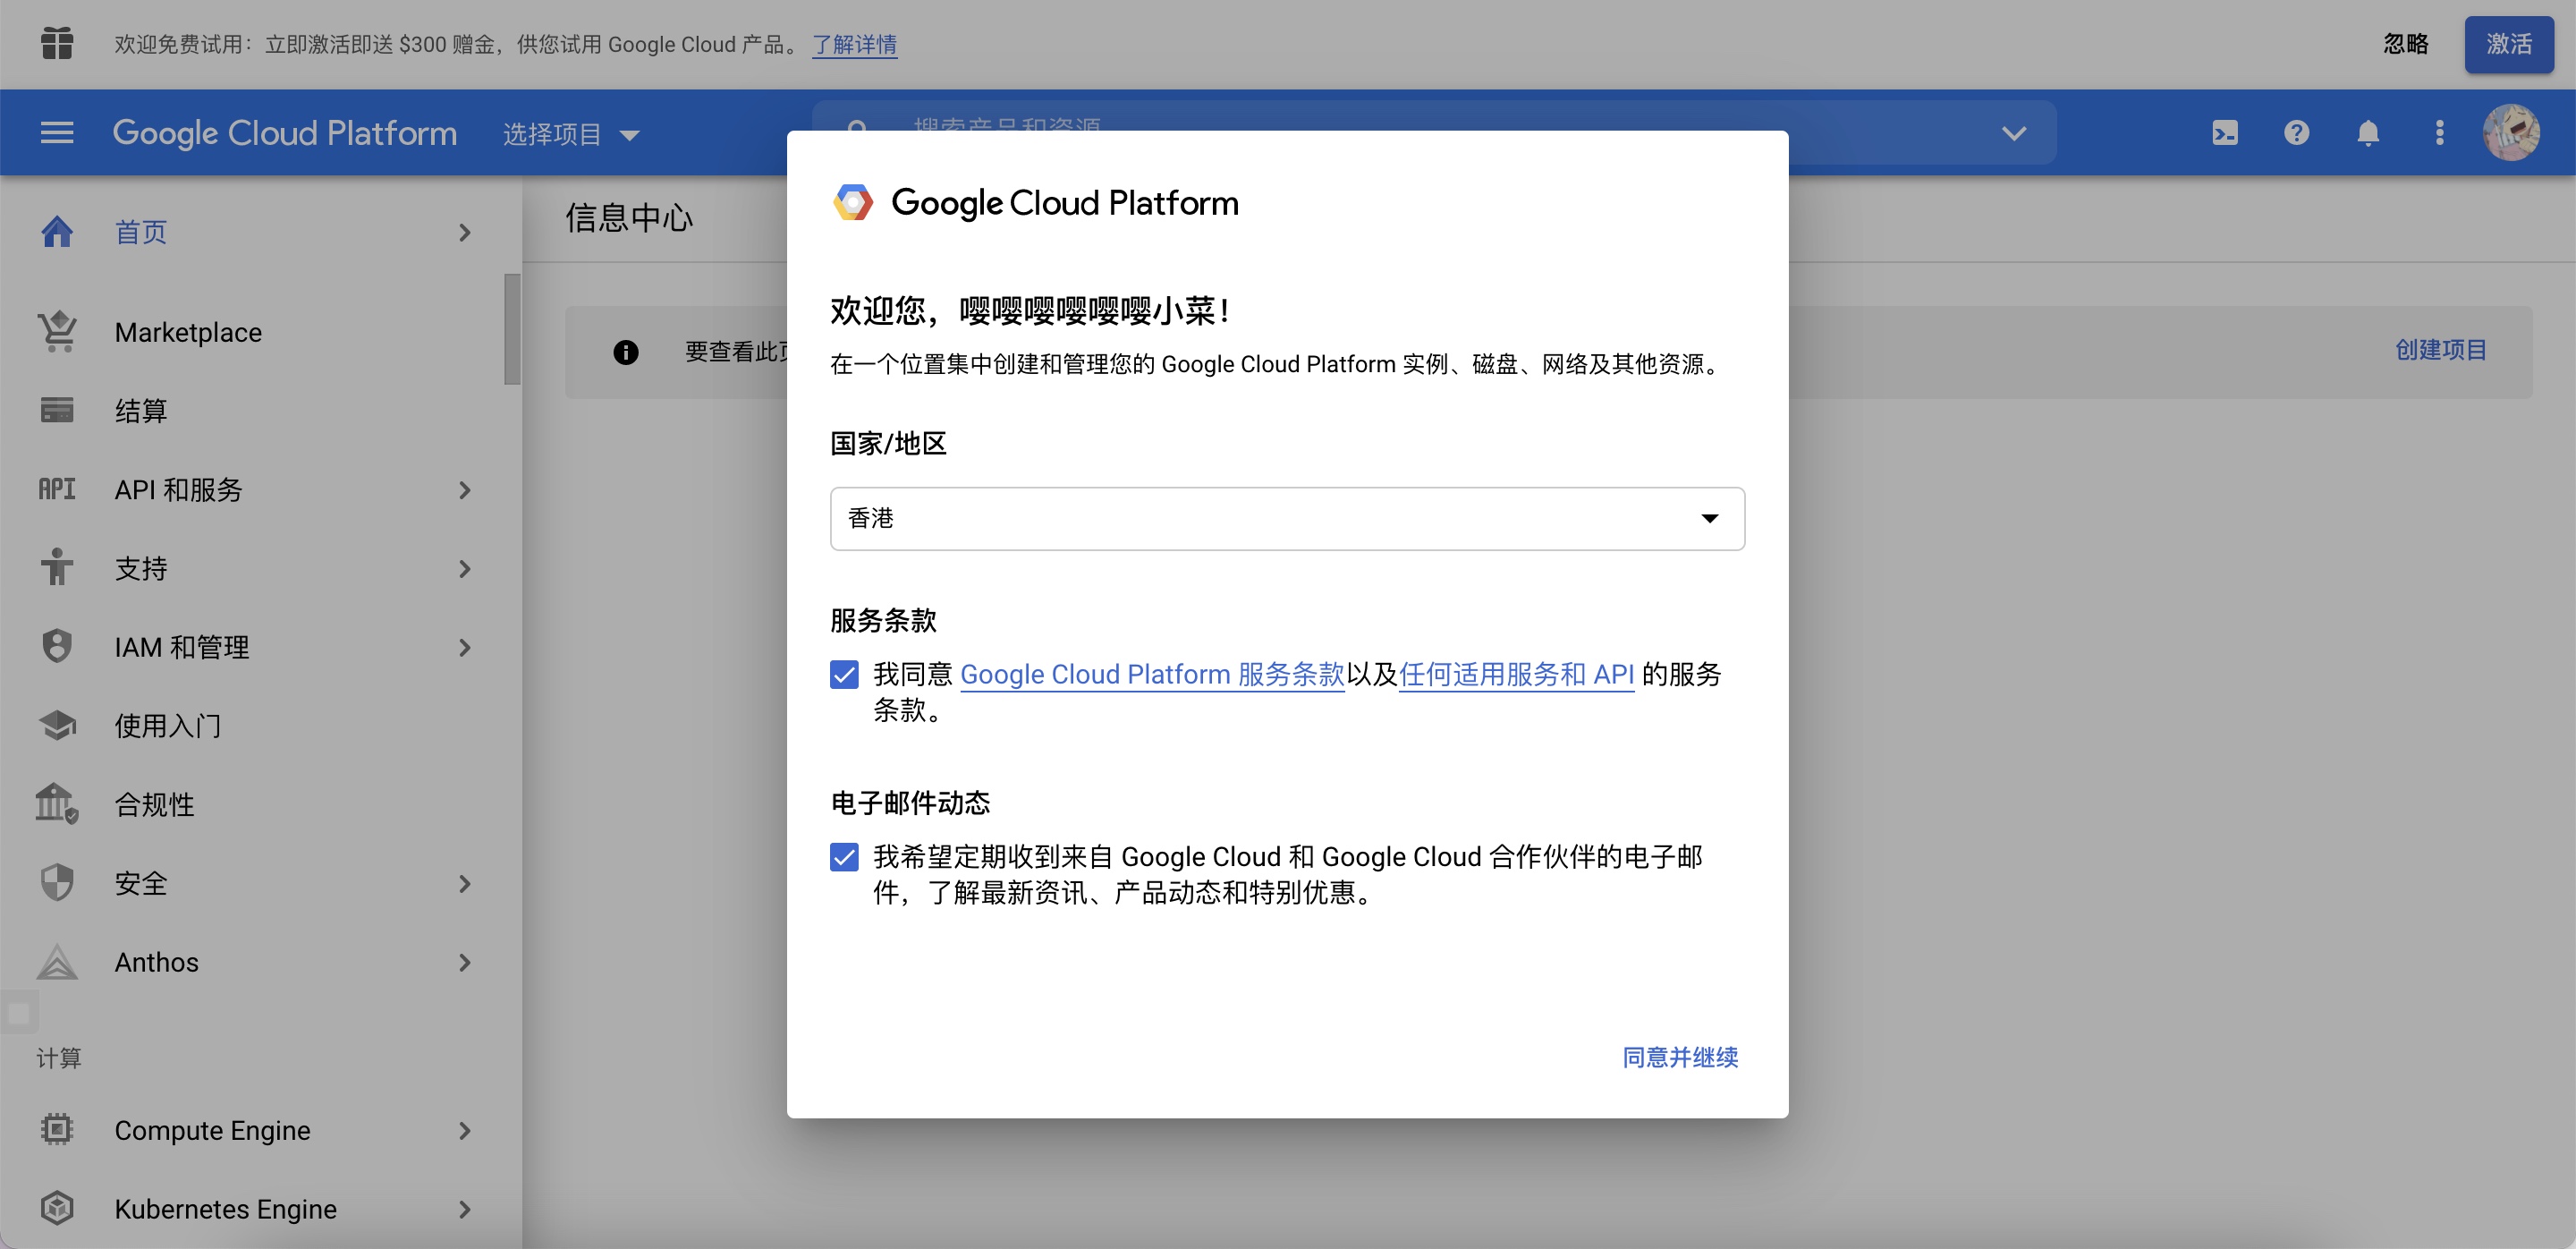Uncheck the 服务条款 agreement checkbox
Image resolution: width=2576 pixels, height=1249 pixels.
tap(844, 675)
